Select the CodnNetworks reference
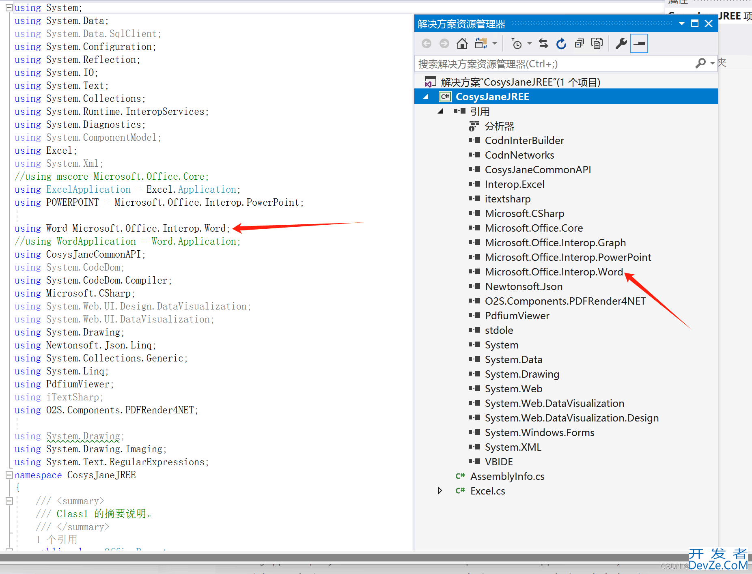Screen dimensions: 752x574 [519, 155]
